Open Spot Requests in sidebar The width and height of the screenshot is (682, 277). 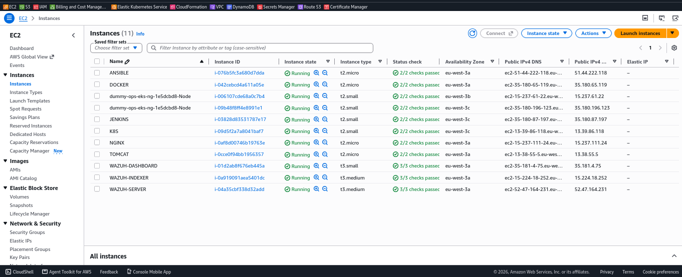(26, 109)
